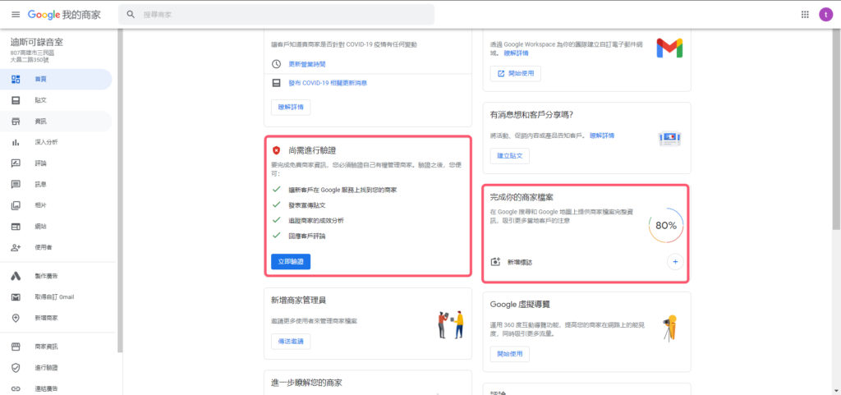Open 使用者 (Users) in the sidebar
This screenshot has height=395, width=841.
(43, 247)
